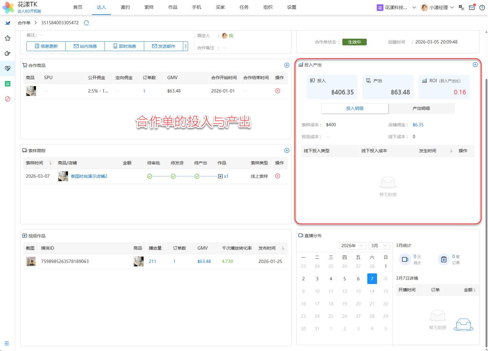
Task: Click the star favorites icon in sidebar
Action: [8, 38]
